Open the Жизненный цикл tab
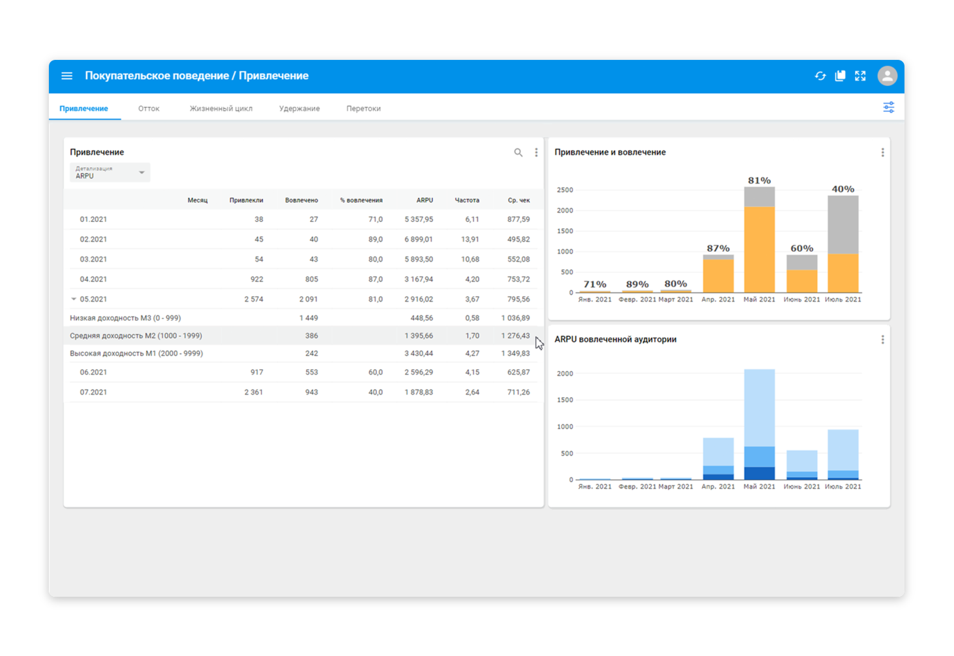 click(x=221, y=109)
